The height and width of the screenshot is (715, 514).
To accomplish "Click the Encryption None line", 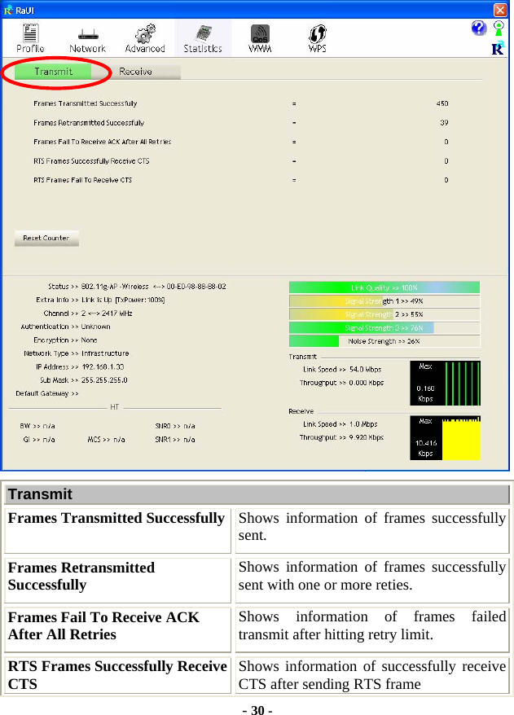I will 65,340.
